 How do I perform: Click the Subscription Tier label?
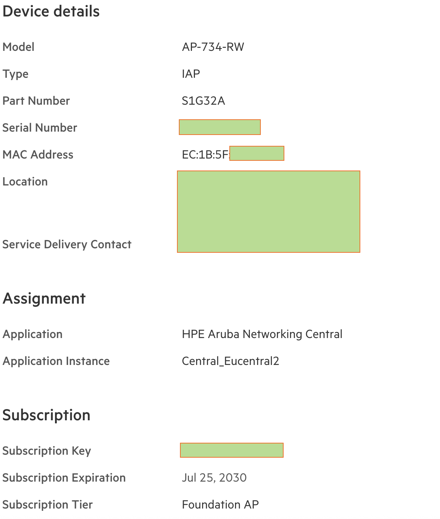pyautogui.click(x=48, y=505)
